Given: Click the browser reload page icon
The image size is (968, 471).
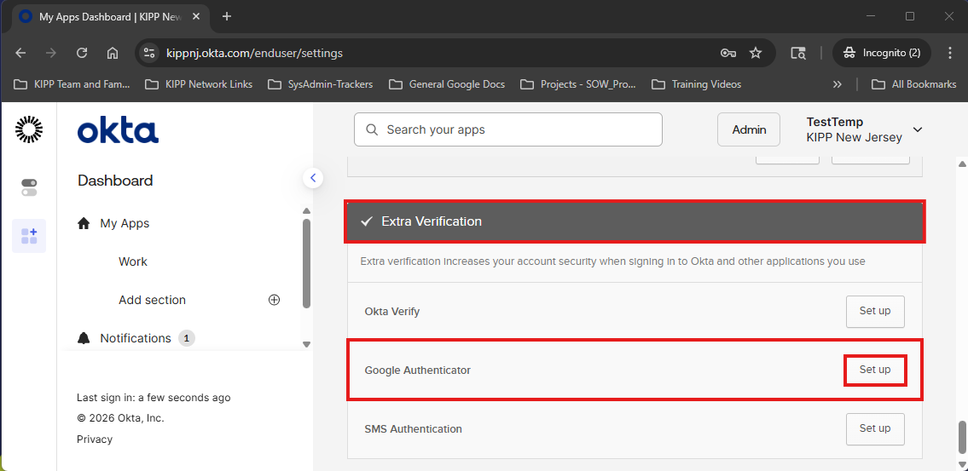Looking at the screenshot, I should click(x=82, y=53).
